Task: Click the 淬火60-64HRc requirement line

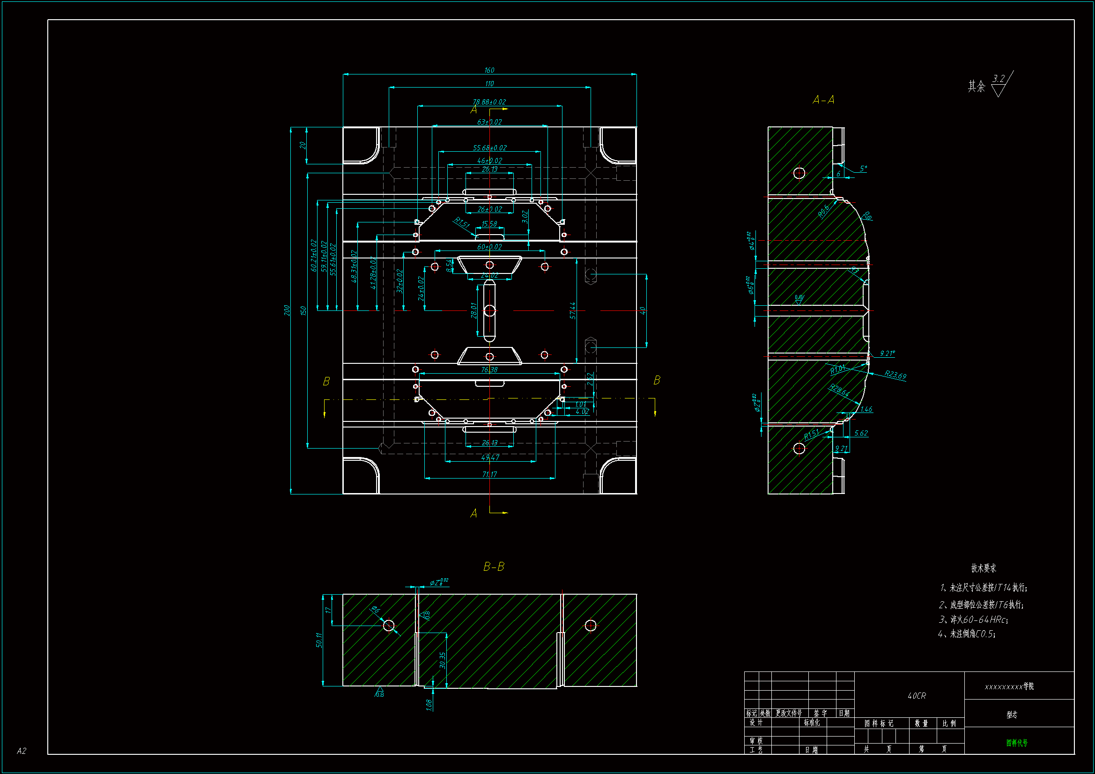Action: pos(973,619)
